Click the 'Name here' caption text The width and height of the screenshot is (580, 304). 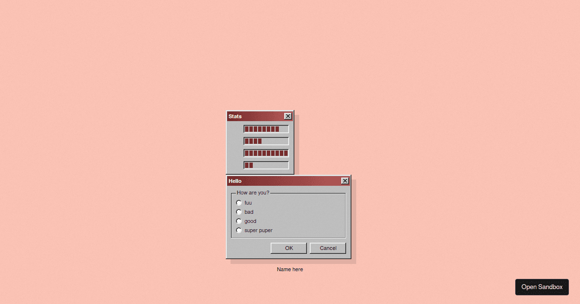click(290, 269)
